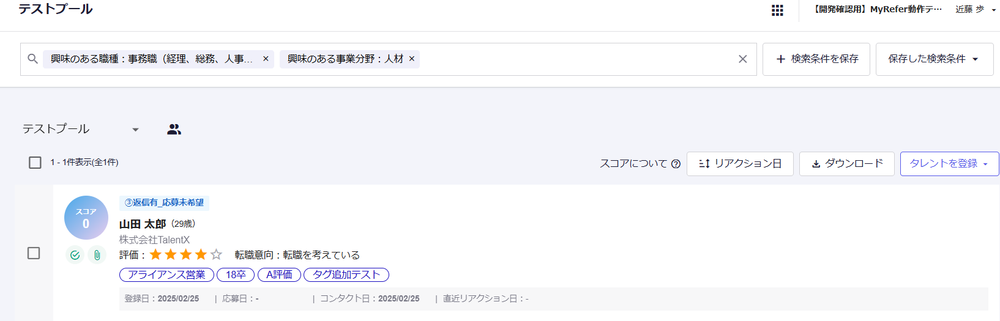Sort by リアクション日

(740, 164)
